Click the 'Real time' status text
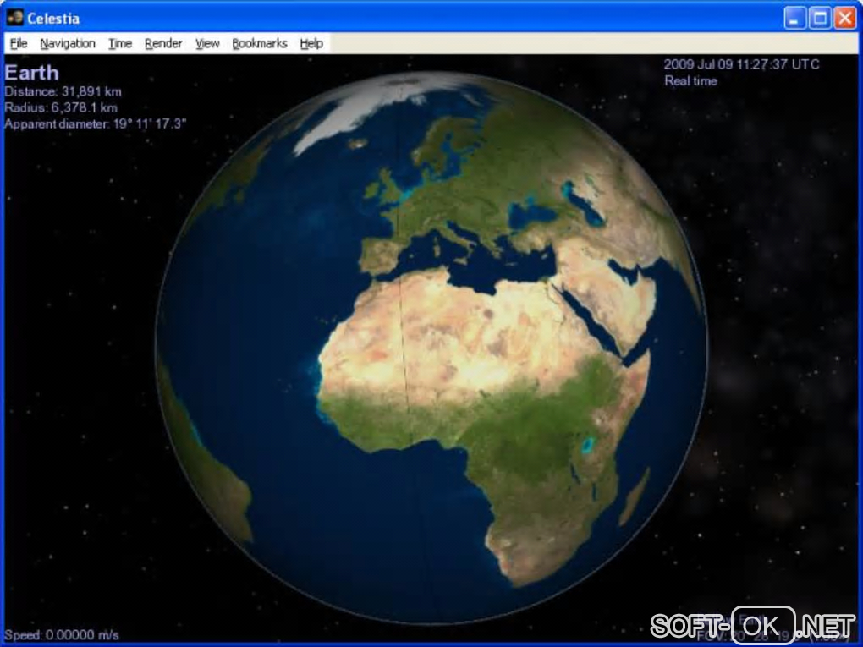 [690, 81]
